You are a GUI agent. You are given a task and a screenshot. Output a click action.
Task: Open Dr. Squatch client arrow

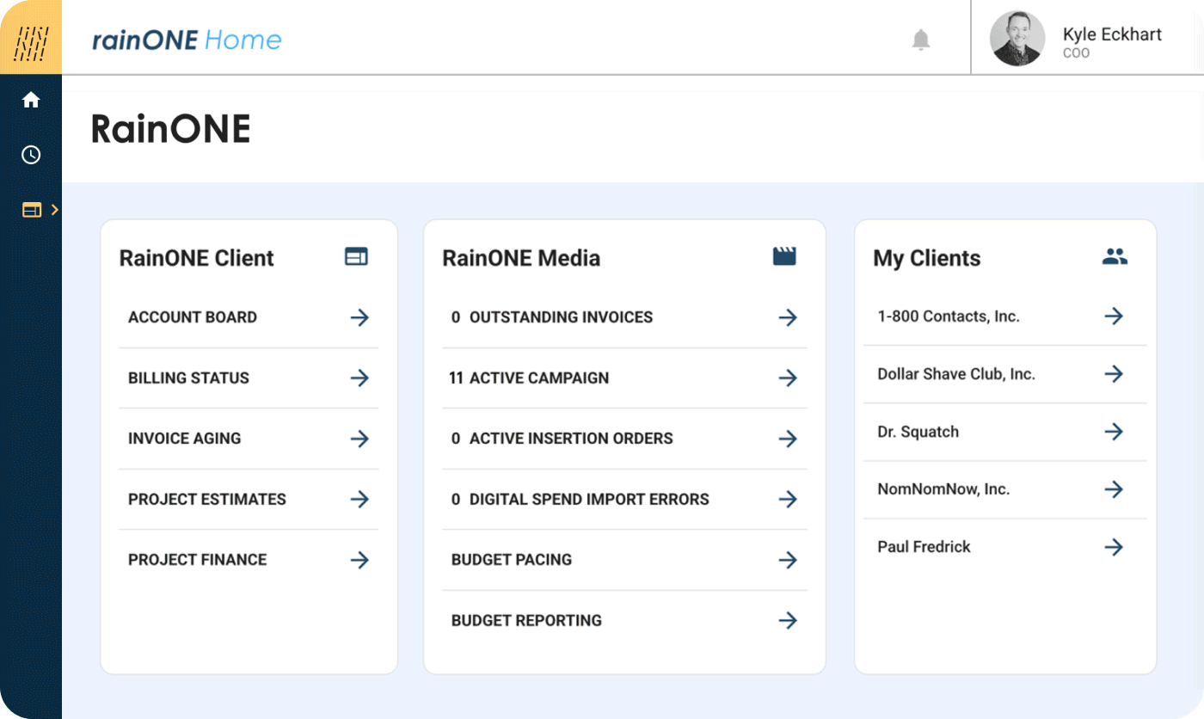1114,432
